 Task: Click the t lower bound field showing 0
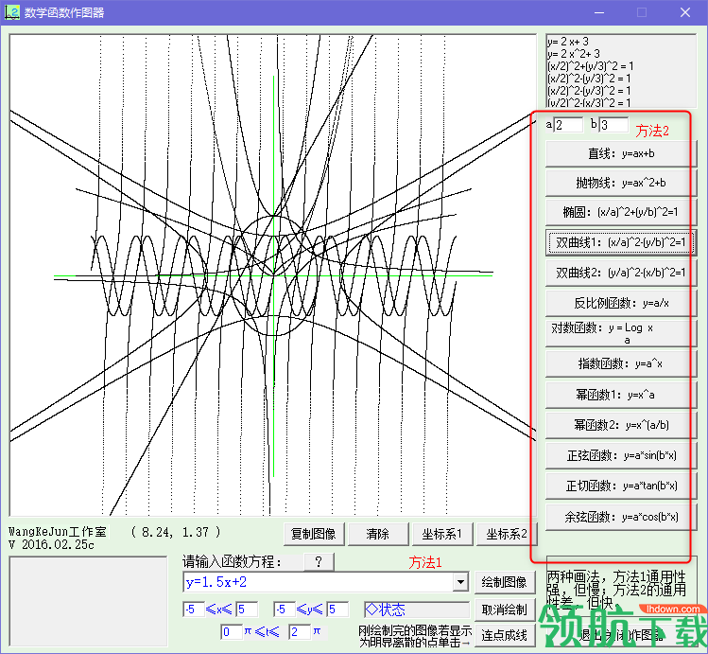pos(232,632)
